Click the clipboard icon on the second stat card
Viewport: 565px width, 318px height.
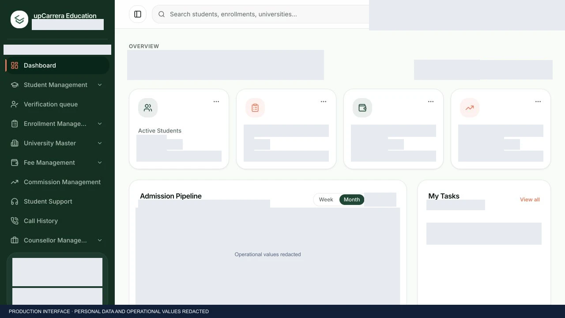[x=255, y=108]
